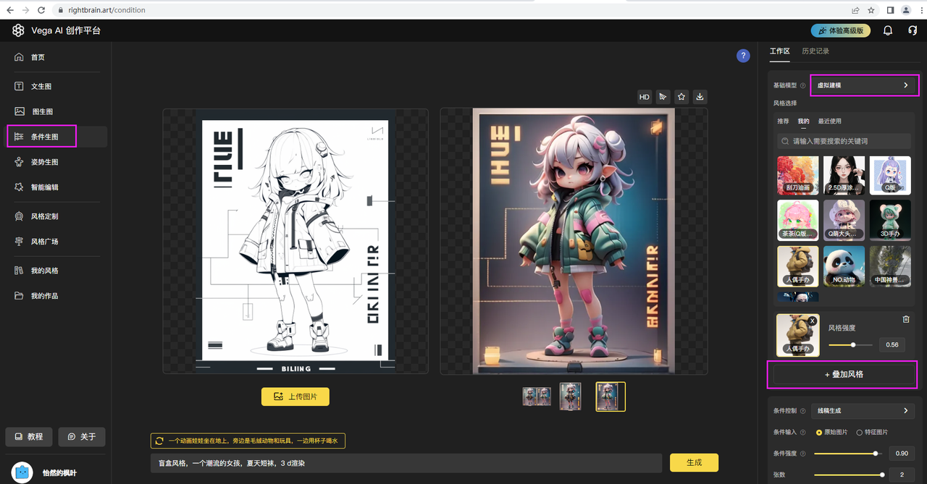Switch to the 历史记录 tab
Viewport: 927px width, 484px height.
click(815, 51)
